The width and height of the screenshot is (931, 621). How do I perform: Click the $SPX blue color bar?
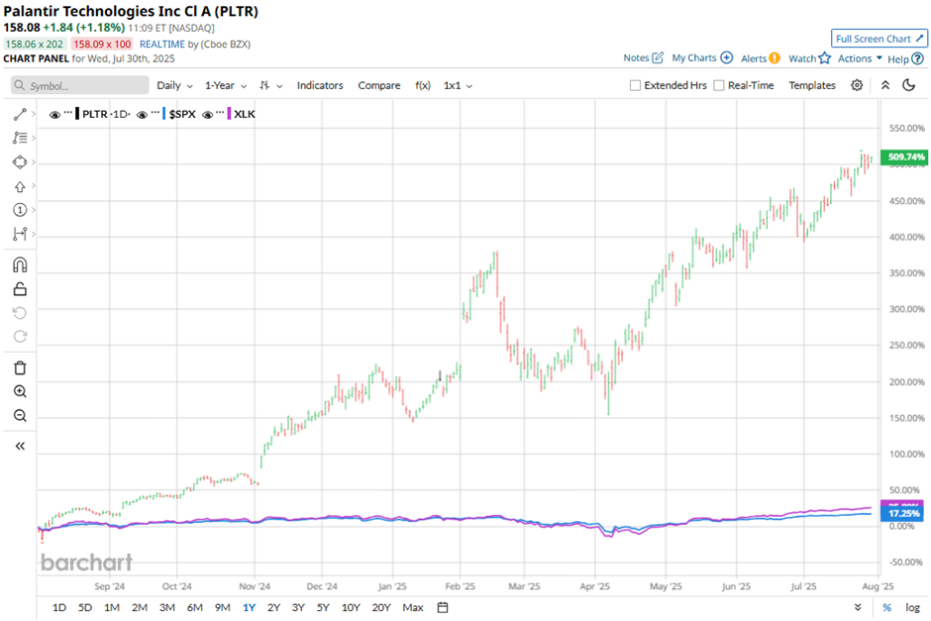pyautogui.click(x=163, y=114)
